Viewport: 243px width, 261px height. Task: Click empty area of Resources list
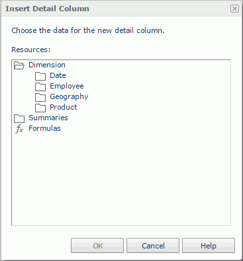[x=121, y=178]
